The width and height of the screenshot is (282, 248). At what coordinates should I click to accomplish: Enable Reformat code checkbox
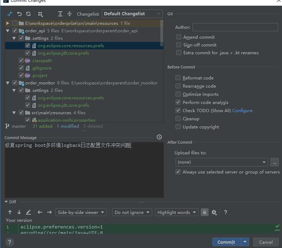point(178,78)
